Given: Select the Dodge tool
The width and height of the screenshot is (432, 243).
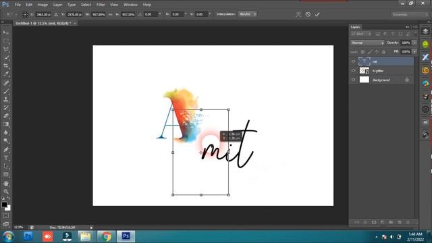Looking at the screenshot, I should click(x=6, y=141).
